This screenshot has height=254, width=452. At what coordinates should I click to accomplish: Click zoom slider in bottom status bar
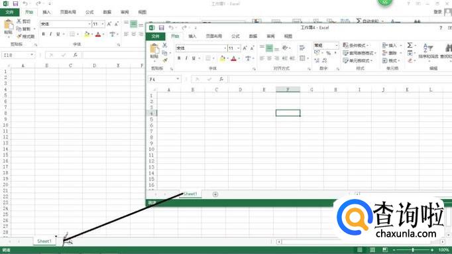point(413,249)
